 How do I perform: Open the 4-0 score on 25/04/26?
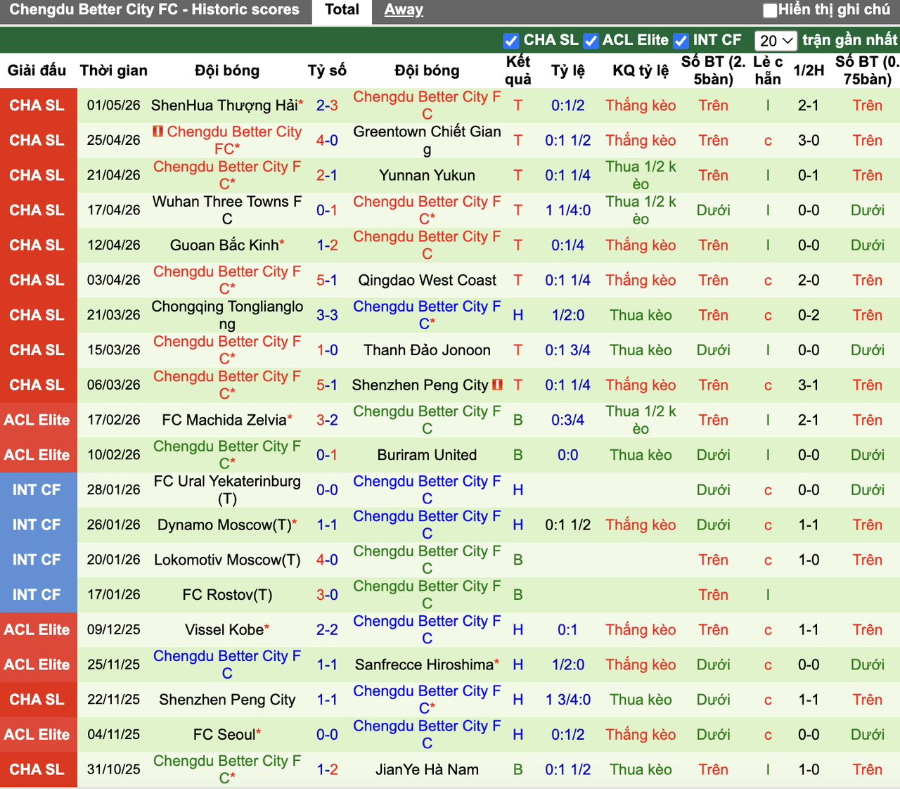[327, 141]
